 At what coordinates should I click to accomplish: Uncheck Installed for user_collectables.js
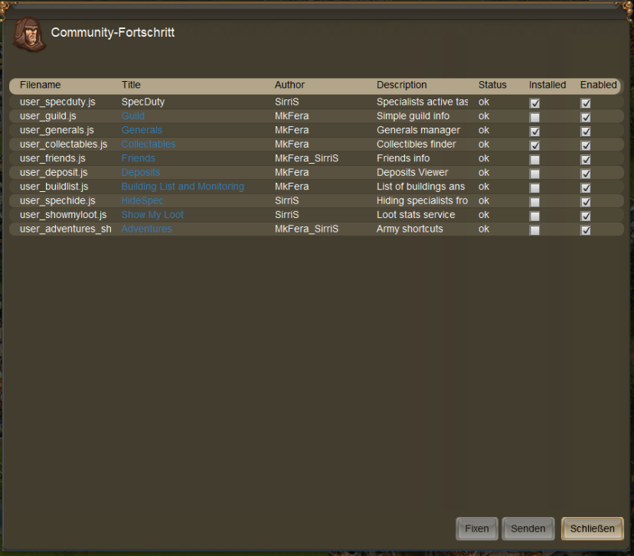[x=534, y=146]
